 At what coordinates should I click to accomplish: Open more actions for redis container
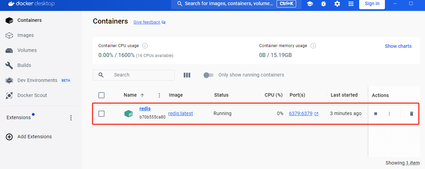pyautogui.click(x=389, y=114)
